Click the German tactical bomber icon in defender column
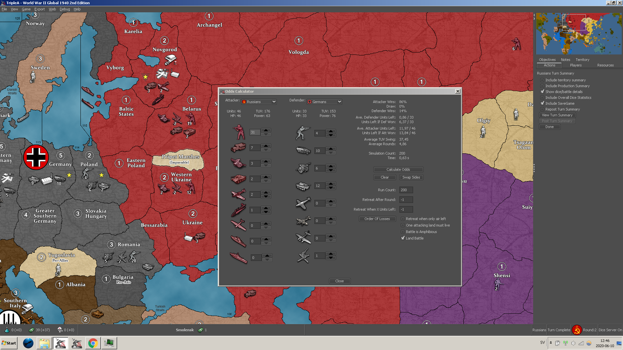623x350 pixels. (x=303, y=221)
